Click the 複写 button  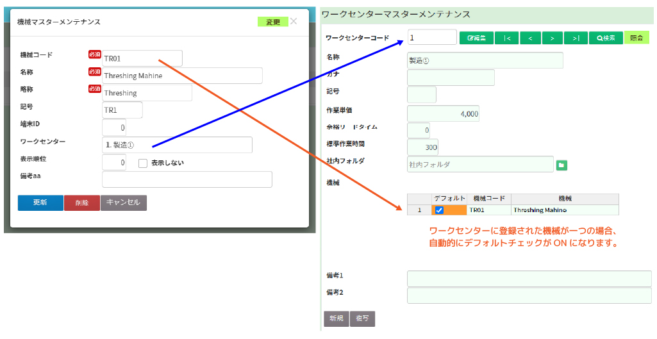click(x=362, y=318)
